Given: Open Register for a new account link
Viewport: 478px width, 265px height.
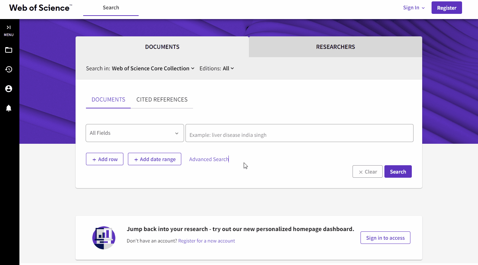Looking at the screenshot, I should 207,241.
